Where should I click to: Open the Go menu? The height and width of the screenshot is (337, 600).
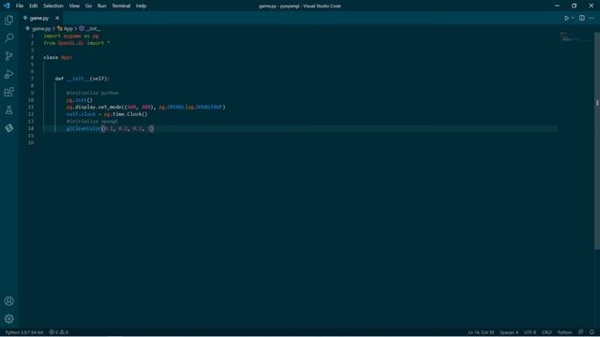click(x=88, y=6)
